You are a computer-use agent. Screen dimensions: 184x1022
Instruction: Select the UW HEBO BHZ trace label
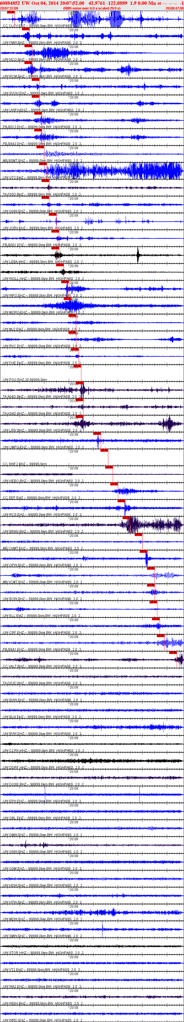tap(43, 481)
